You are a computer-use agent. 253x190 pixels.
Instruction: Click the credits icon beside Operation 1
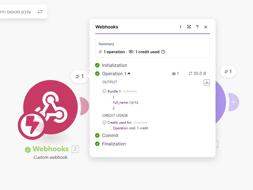click(174, 74)
